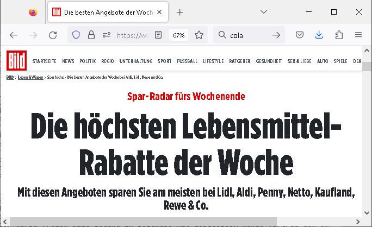Open the Extensions puzzle icon

[x=339, y=35]
